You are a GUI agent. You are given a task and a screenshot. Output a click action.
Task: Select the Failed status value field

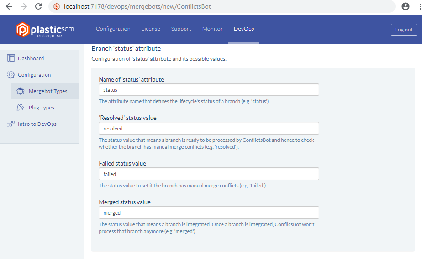(209, 174)
